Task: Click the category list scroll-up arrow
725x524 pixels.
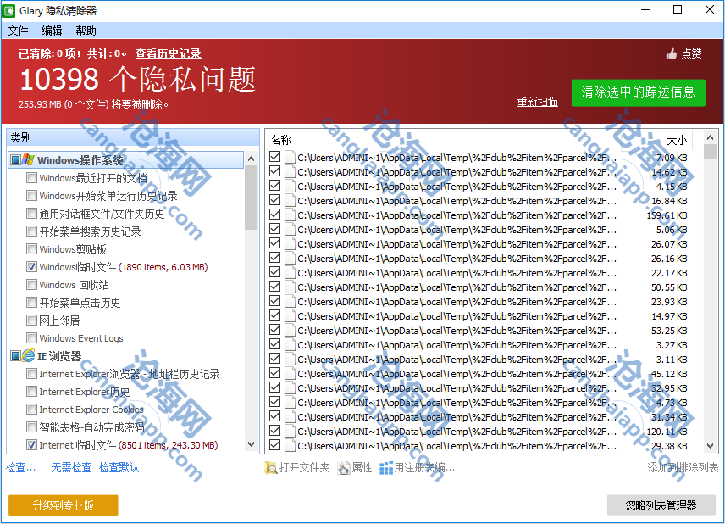Action: 251,159
